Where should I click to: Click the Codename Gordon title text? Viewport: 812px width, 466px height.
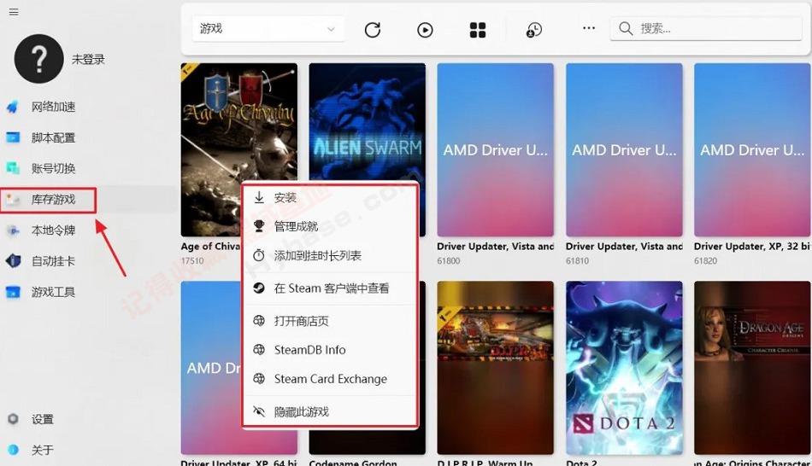(x=353, y=463)
